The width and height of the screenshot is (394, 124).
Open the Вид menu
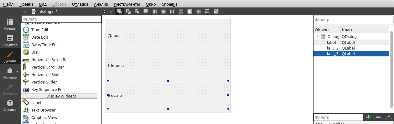(x=43, y=4)
